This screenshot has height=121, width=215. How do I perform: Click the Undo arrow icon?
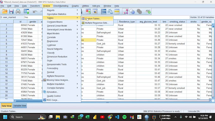tap(35, 12)
